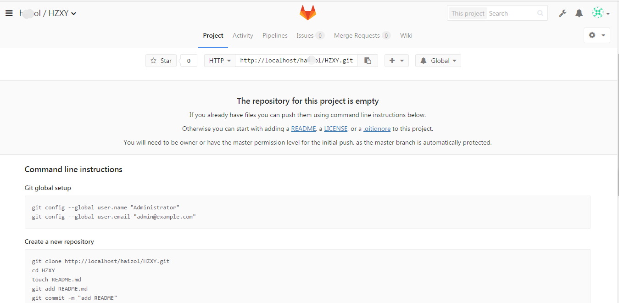The height and width of the screenshot is (303, 619).
Task: Open the HTTP protocol dropdown
Action: coord(220,61)
